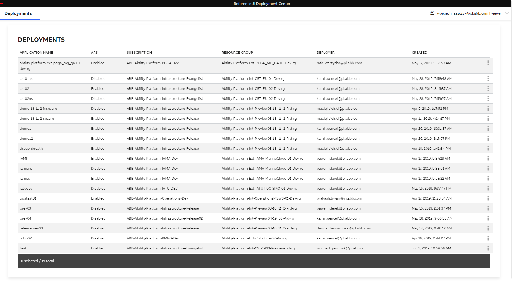Sort by Created column header
This screenshot has width=512, height=281.
[x=419, y=52]
